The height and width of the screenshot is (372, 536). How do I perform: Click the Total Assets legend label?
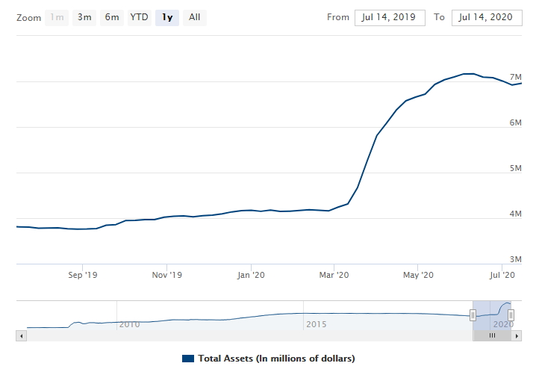click(x=276, y=359)
